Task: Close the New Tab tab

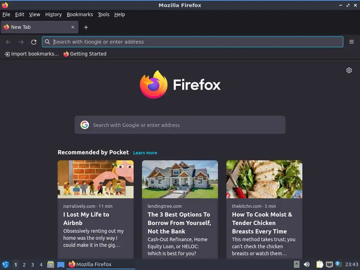Action: (73, 27)
